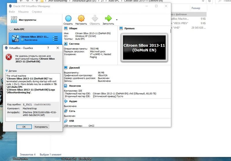
Task: Click Explorer refresh button
Action: tap(209, 1)
